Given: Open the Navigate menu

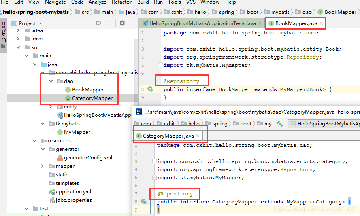Looking at the screenshot, I should pyautogui.click(x=55, y=2).
